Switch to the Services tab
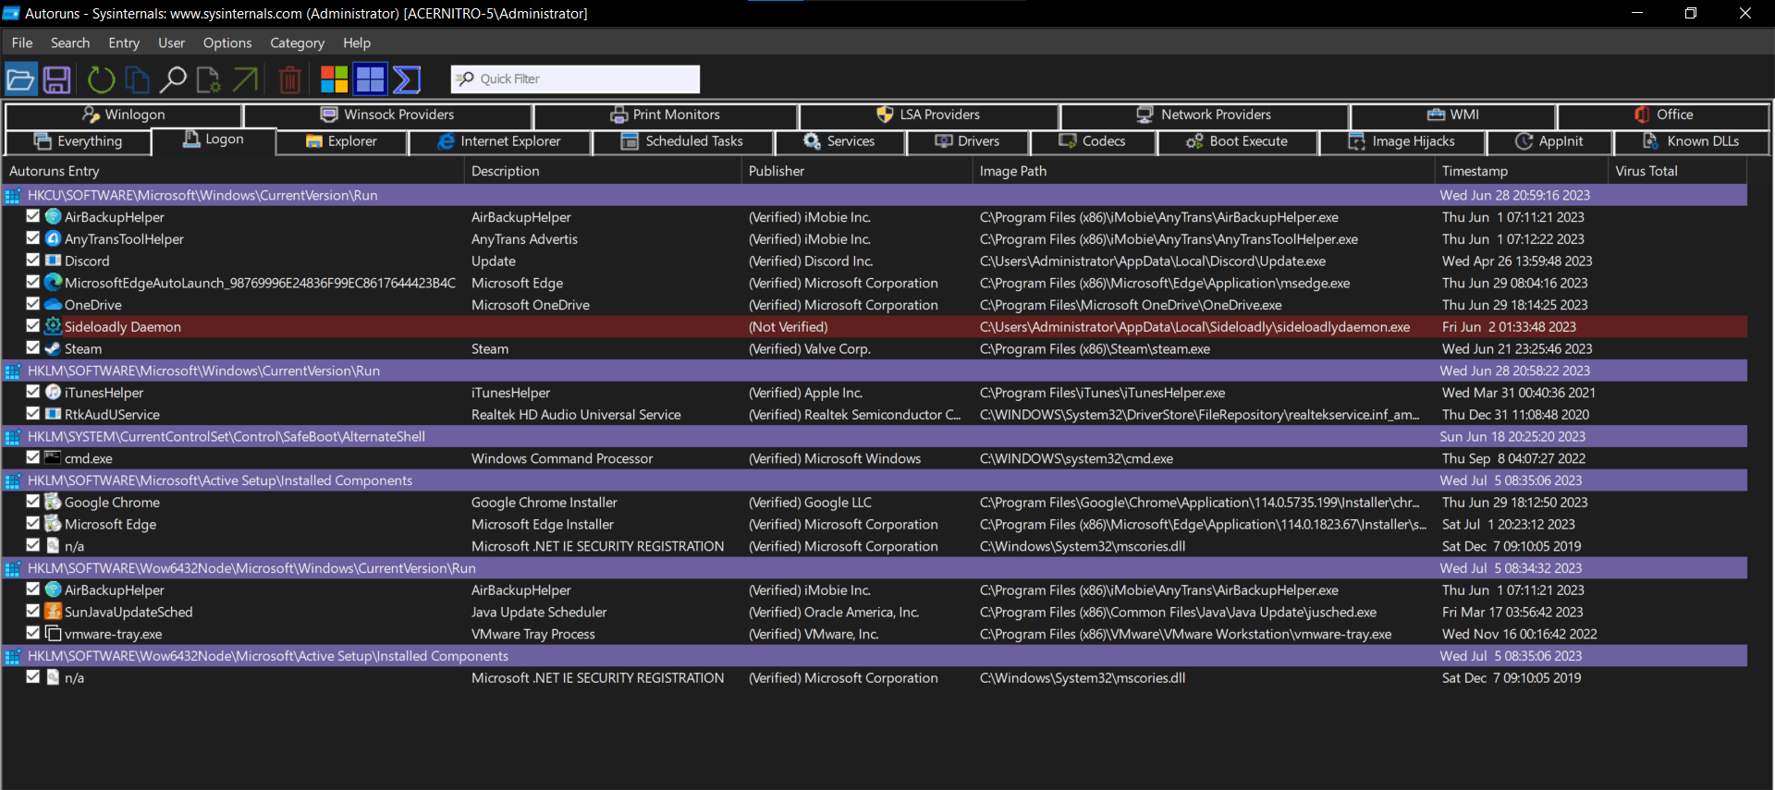 pos(839,141)
